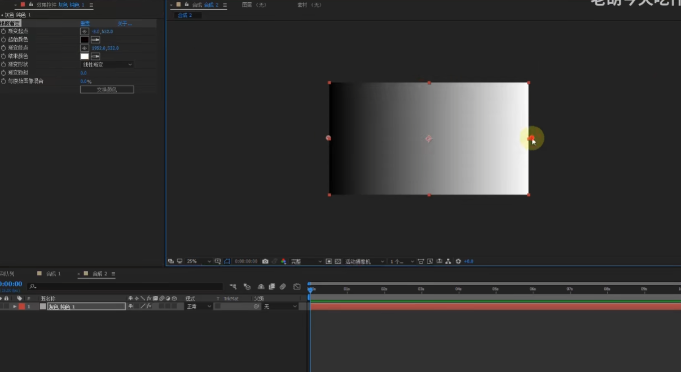Open the 线性渐变 gradient shape dropdown

tap(107, 65)
